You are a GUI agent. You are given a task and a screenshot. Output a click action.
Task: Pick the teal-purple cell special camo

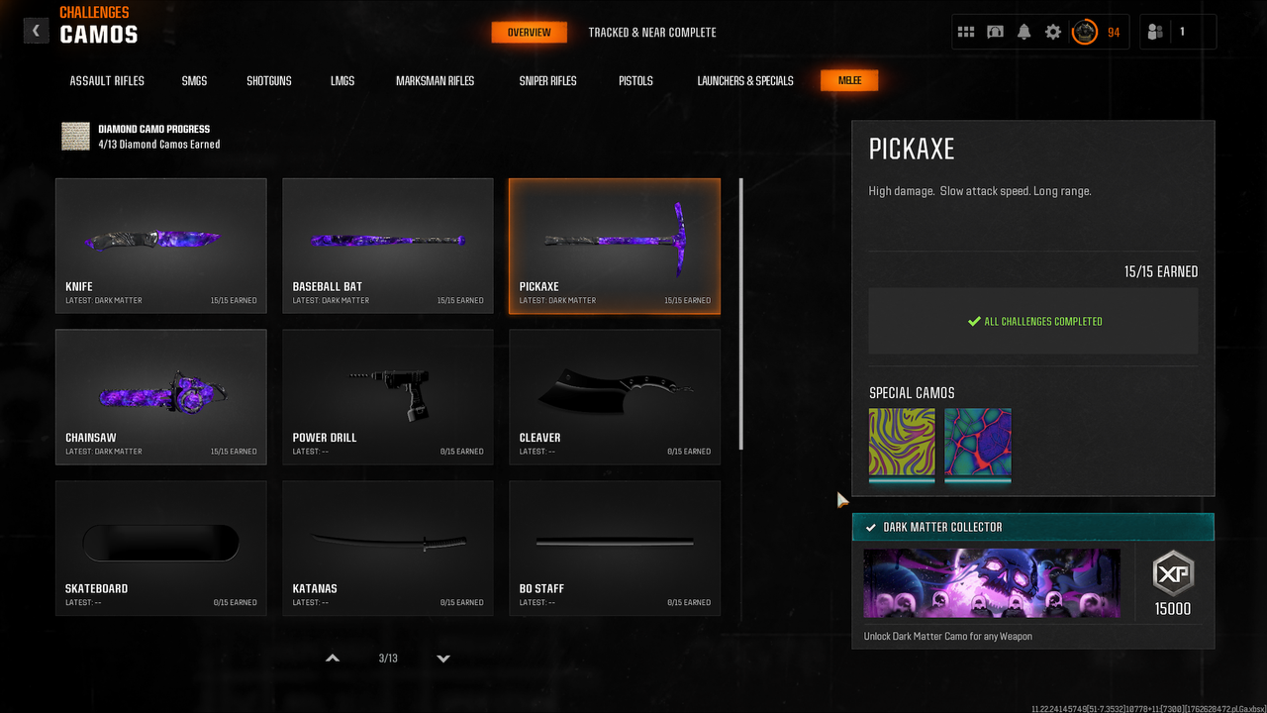tap(978, 445)
